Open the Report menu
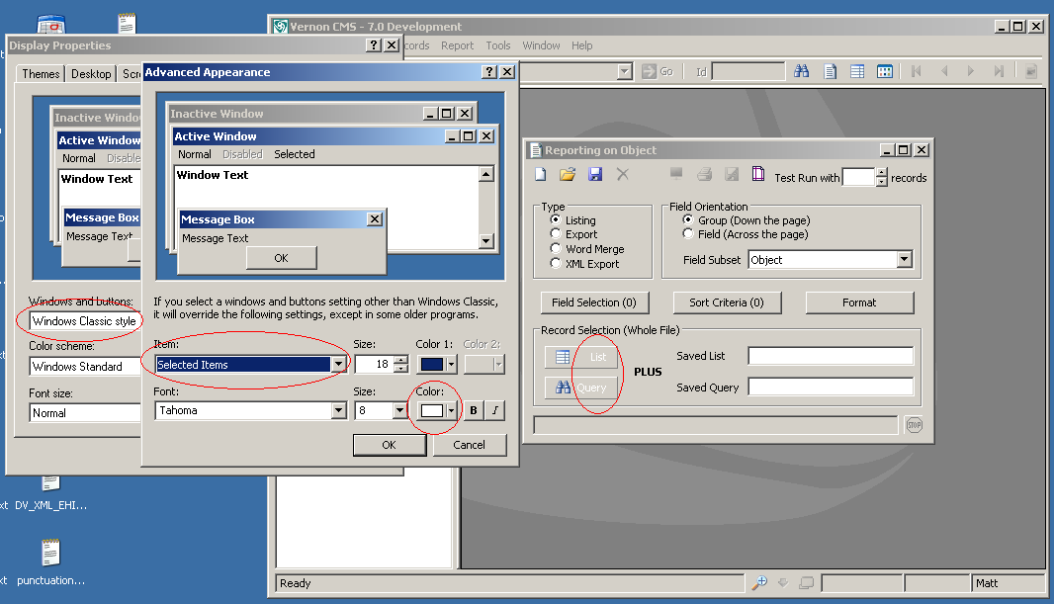The height and width of the screenshot is (604, 1054). [457, 45]
